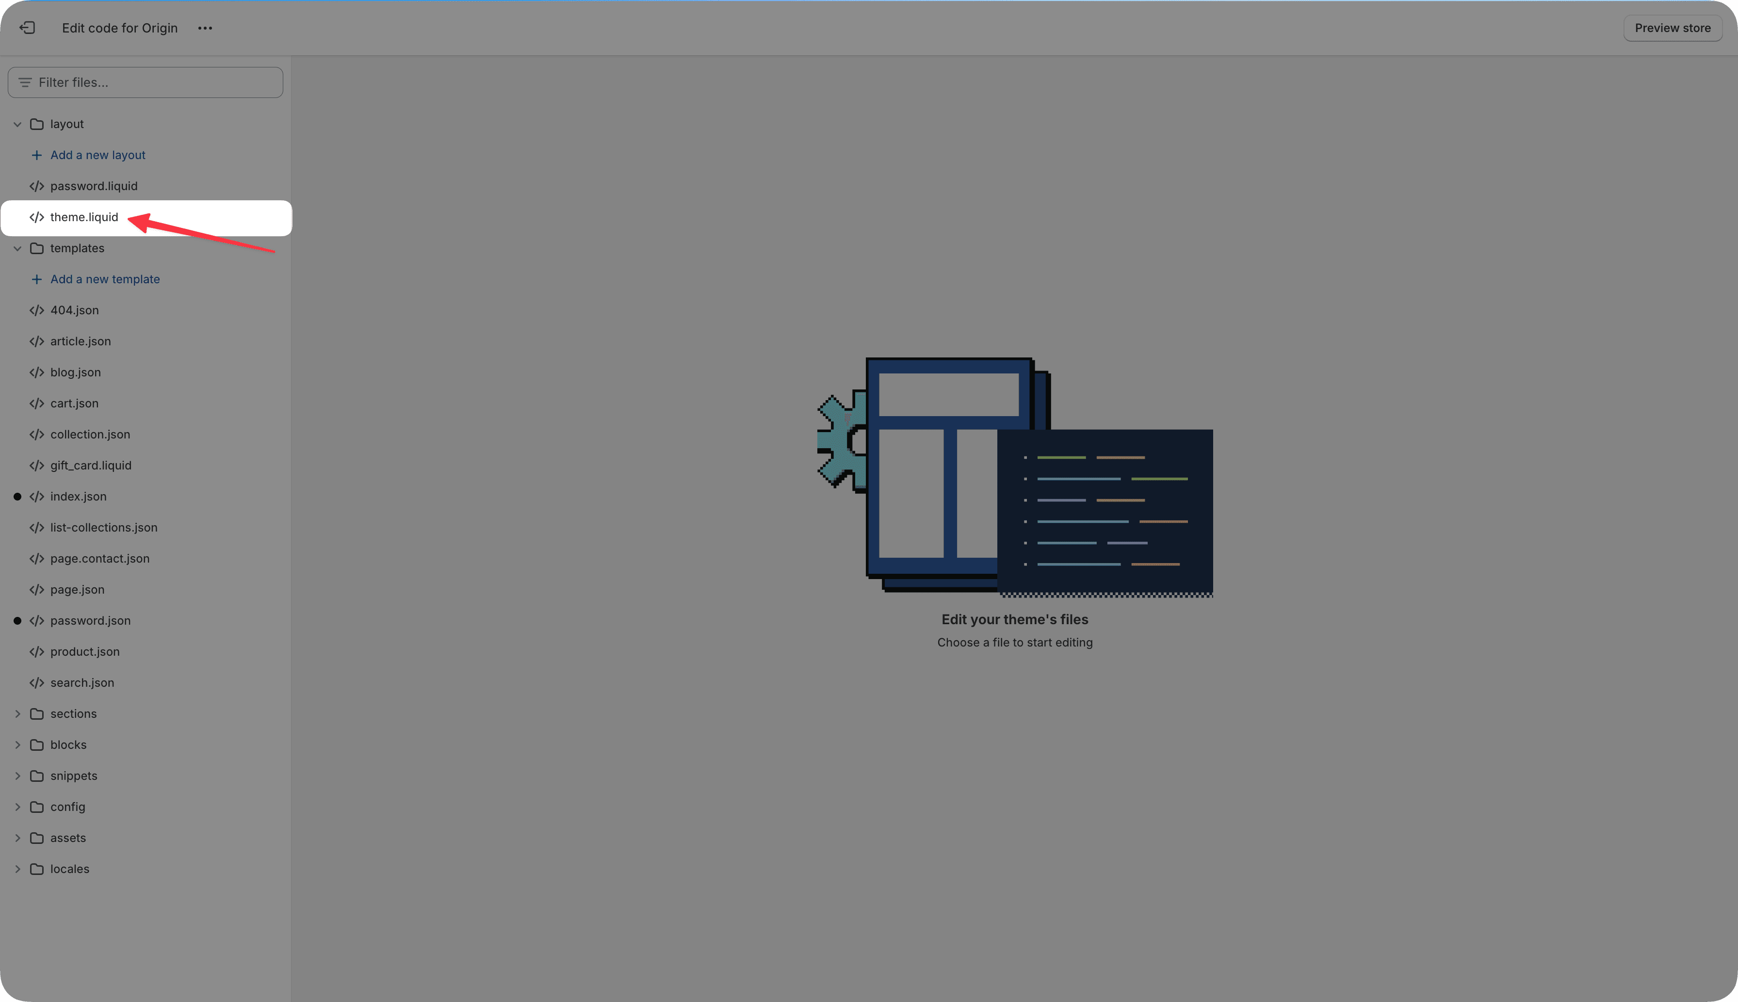This screenshot has height=1002, width=1738.
Task: Open the index.json template file
Action: [78, 496]
